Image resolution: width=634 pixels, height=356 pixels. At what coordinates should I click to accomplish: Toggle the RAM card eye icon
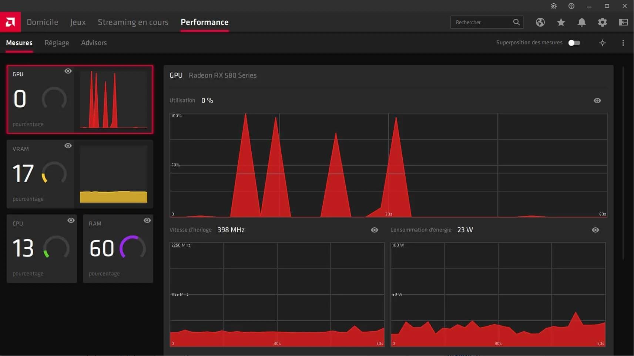147,220
